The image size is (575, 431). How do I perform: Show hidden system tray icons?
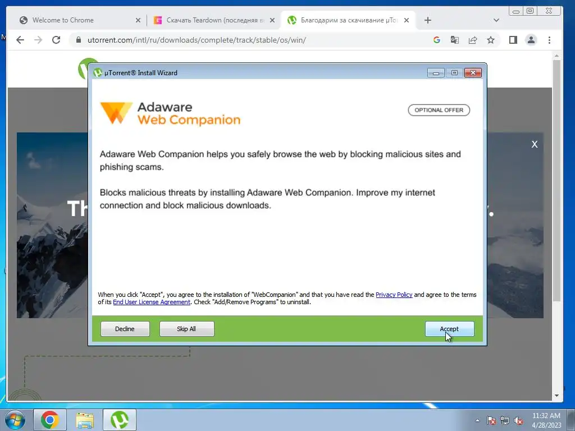pos(477,420)
